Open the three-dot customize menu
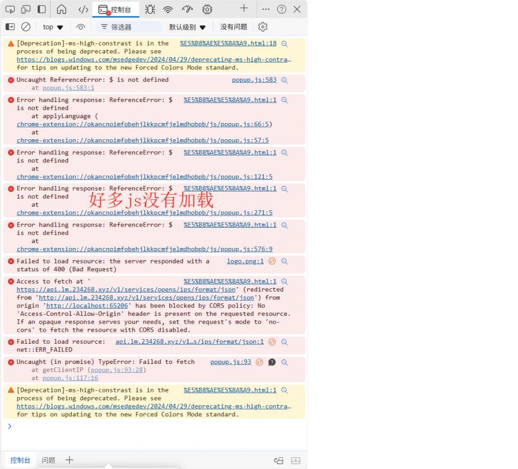 pos(266,9)
